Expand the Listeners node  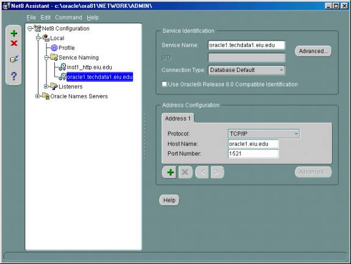46,87
